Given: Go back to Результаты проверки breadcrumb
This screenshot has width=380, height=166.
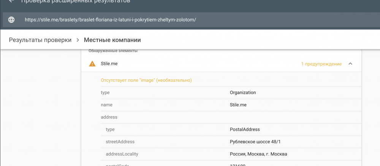Looking at the screenshot, I should 40,40.
